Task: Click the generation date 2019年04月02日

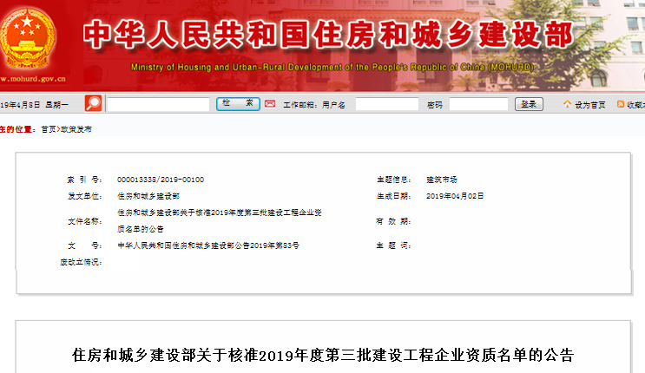Action: (x=455, y=196)
